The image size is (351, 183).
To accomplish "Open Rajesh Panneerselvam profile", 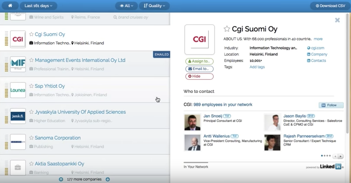I will click(304, 136).
